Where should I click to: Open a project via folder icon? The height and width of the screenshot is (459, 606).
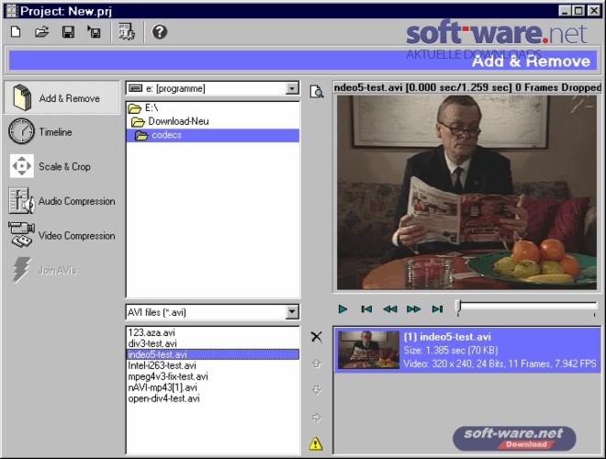[41, 32]
